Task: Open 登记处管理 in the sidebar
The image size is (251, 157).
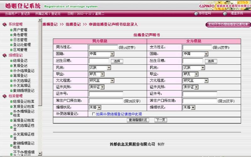Action: tap(22, 45)
